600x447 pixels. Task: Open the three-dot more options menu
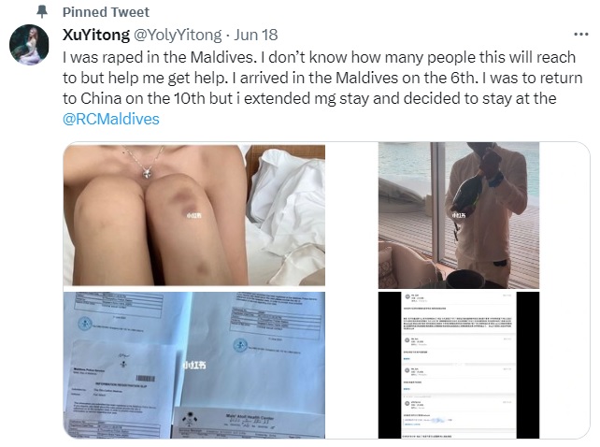coord(581,35)
